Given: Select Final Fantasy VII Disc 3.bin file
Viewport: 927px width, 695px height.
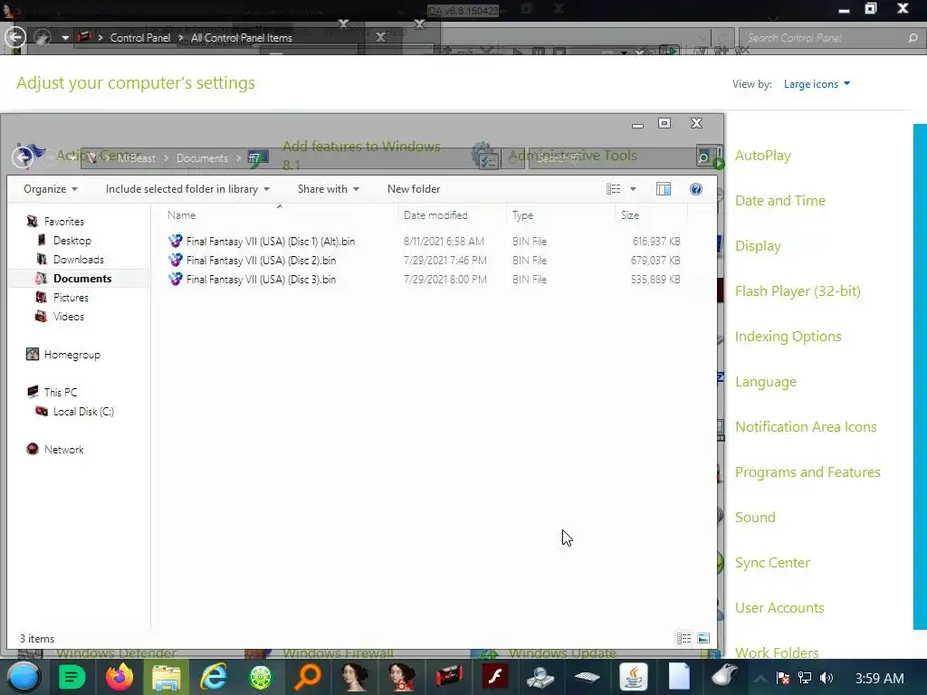Looking at the screenshot, I should click(261, 279).
